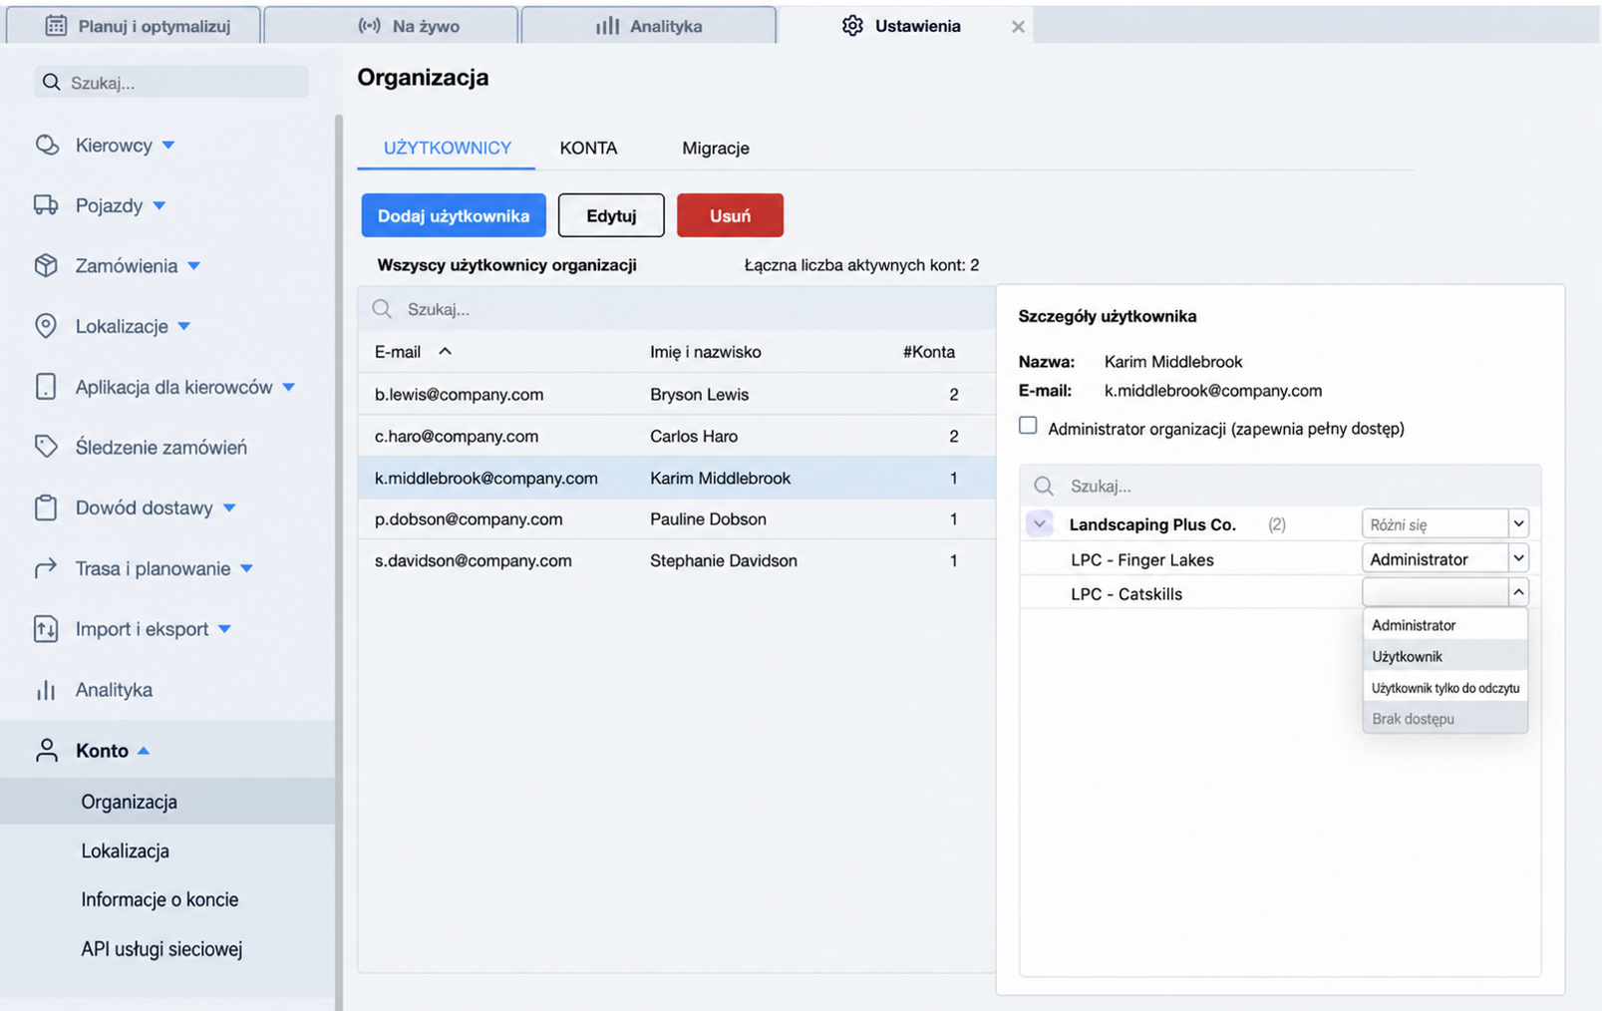Click the Kierowcy steering wheel icon
Screen dimensions: 1602x1011
point(47,145)
